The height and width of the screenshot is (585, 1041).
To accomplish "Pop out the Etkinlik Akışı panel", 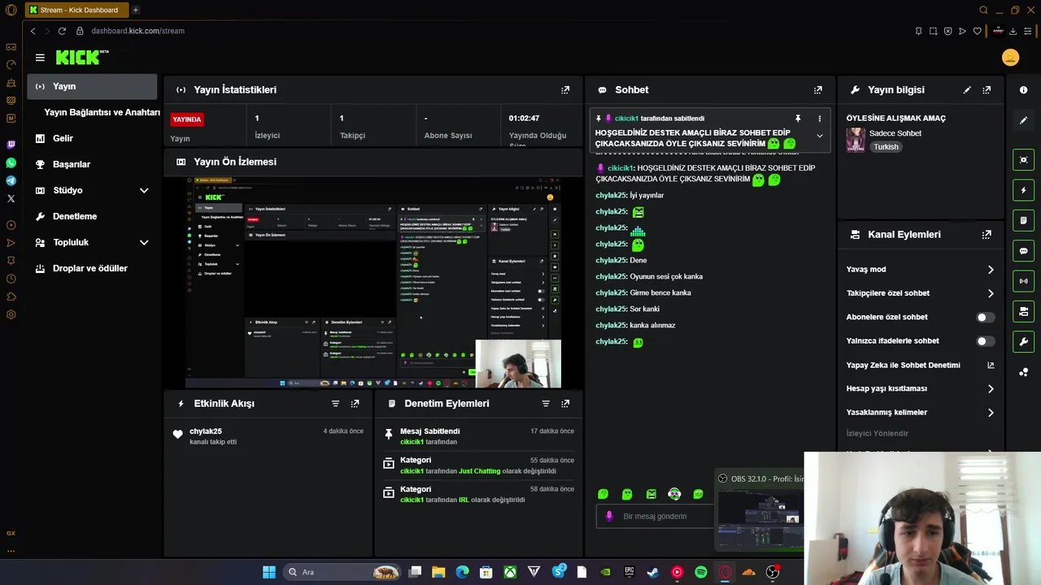I will pyautogui.click(x=355, y=404).
